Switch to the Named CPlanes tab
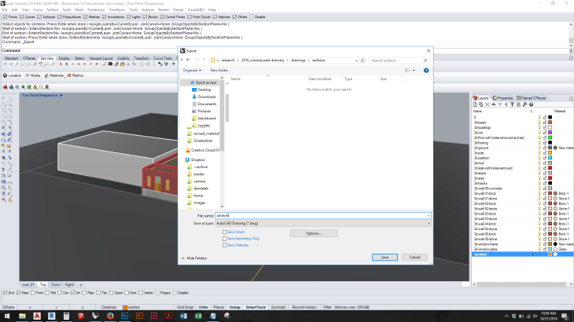This screenshot has width=574, height=322. [x=531, y=98]
